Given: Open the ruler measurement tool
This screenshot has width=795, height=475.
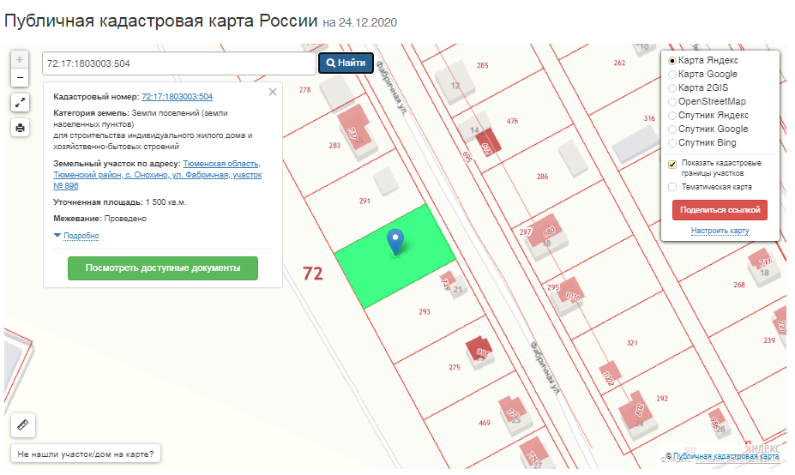Looking at the screenshot, I should point(23,424).
